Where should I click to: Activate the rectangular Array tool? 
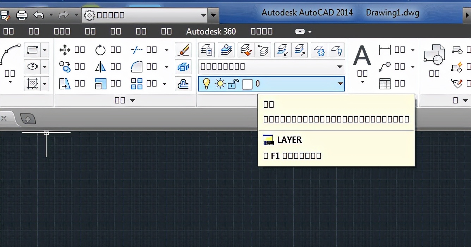[x=144, y=83]
